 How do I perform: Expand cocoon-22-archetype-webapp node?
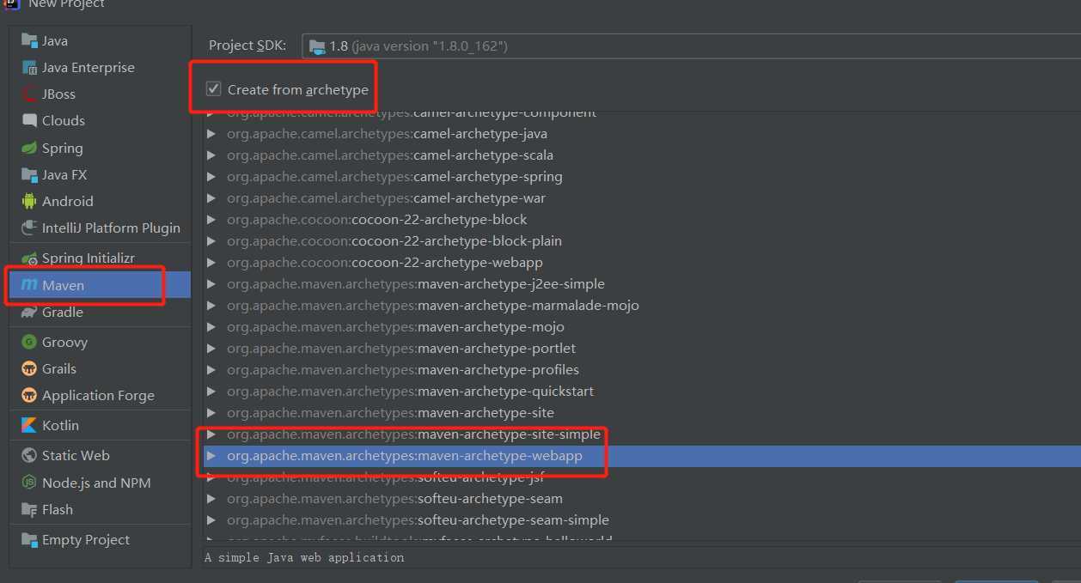click(x=211, y=263)
